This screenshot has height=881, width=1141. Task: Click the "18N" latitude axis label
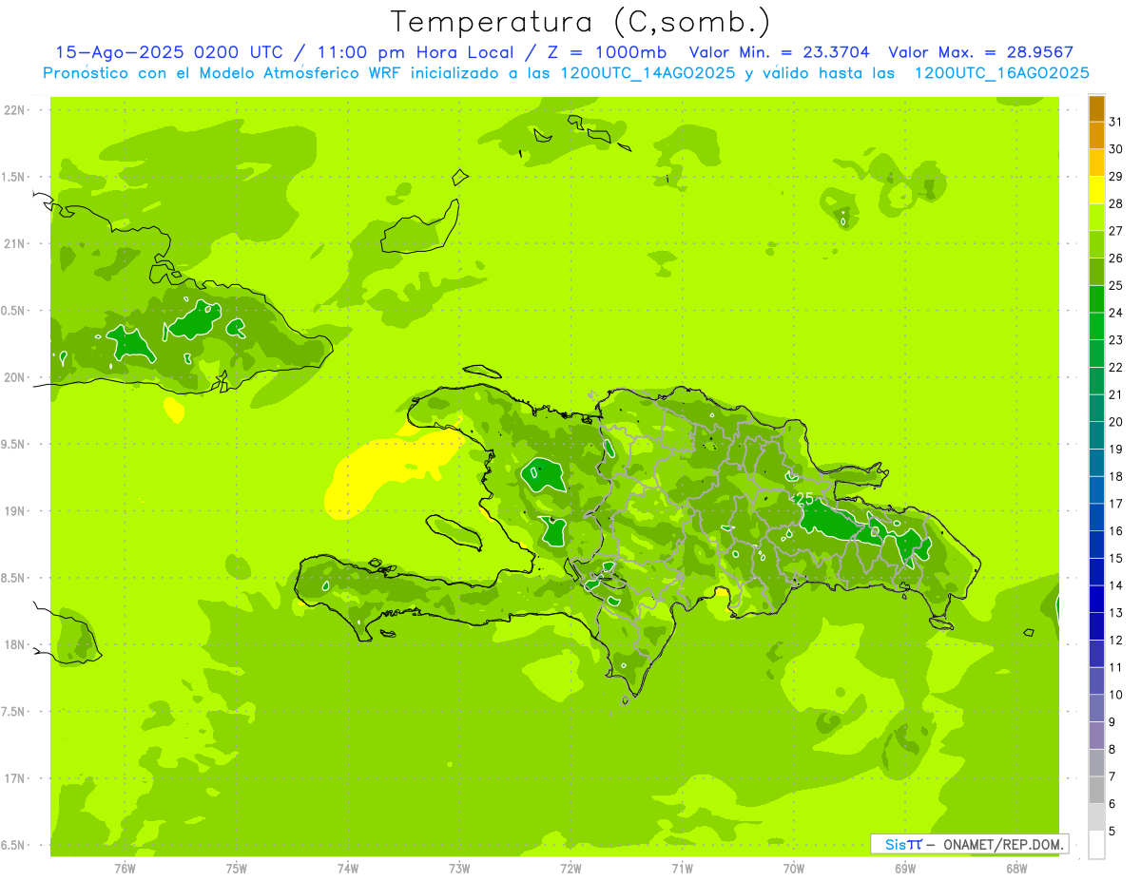pos(14,644)
